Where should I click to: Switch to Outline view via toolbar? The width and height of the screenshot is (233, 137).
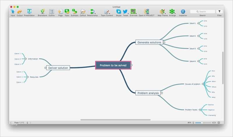52,11
